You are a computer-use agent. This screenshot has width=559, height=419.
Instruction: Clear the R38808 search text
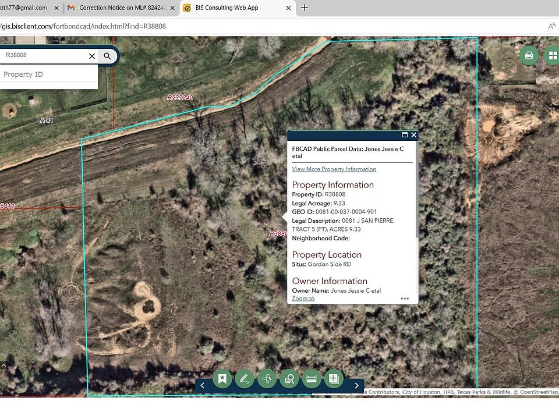[x=91, y=56]
